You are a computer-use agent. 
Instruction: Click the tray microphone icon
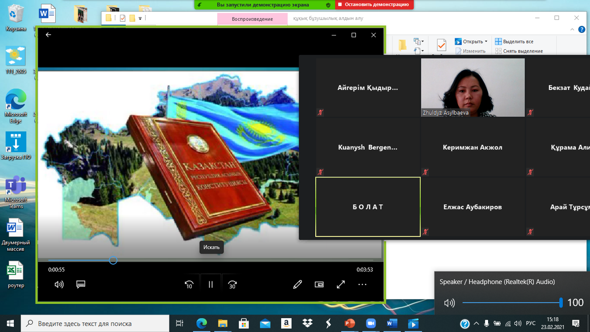coord(487,324)
